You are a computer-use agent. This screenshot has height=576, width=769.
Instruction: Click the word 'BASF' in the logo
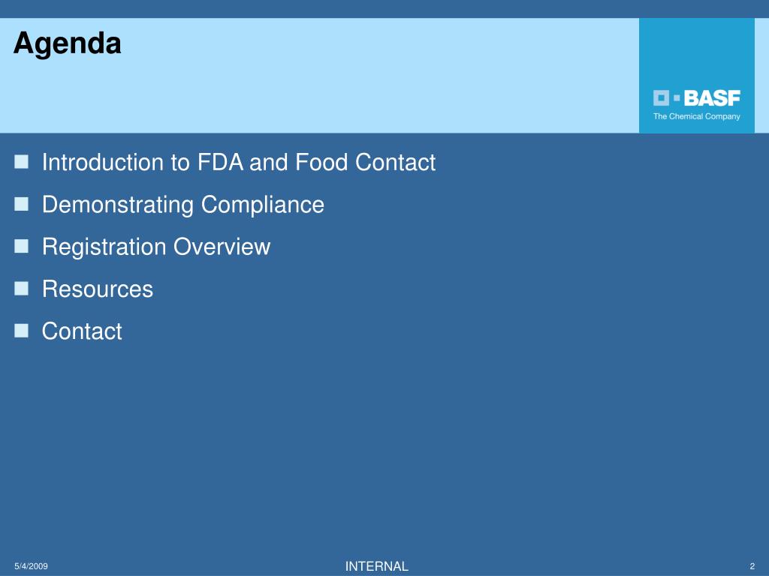pyautogui.click(x=712, y=98)
